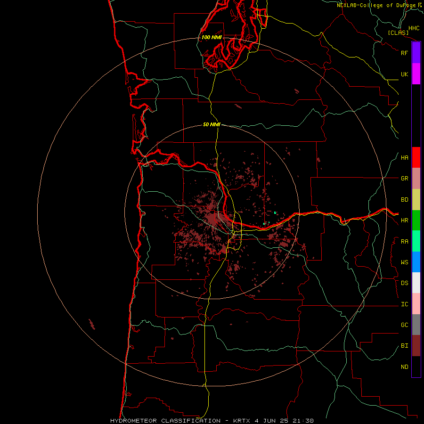Screen dimensions: 424x424
Task: Click the brown BI legend color swatch
Action: pos(416,346)
